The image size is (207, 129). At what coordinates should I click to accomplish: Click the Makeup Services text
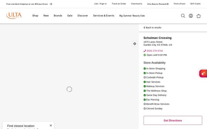(x=155, y=86)
